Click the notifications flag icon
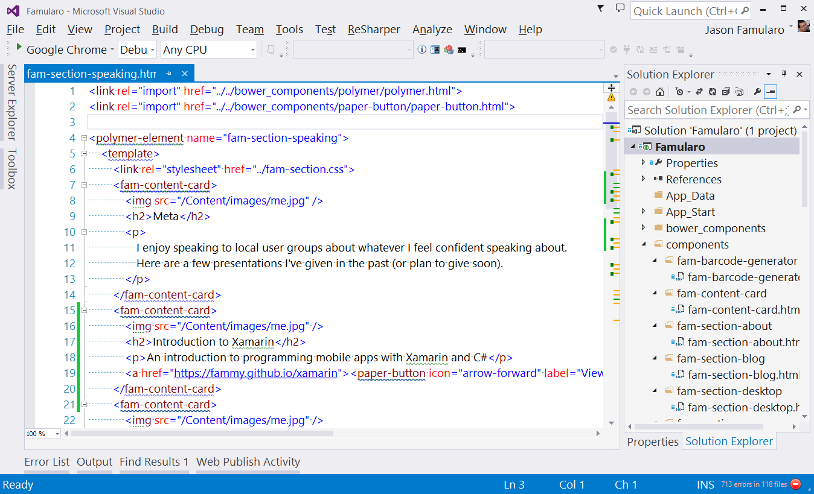Viewport: 814px width, 494px height. click(x=600, y=8)
